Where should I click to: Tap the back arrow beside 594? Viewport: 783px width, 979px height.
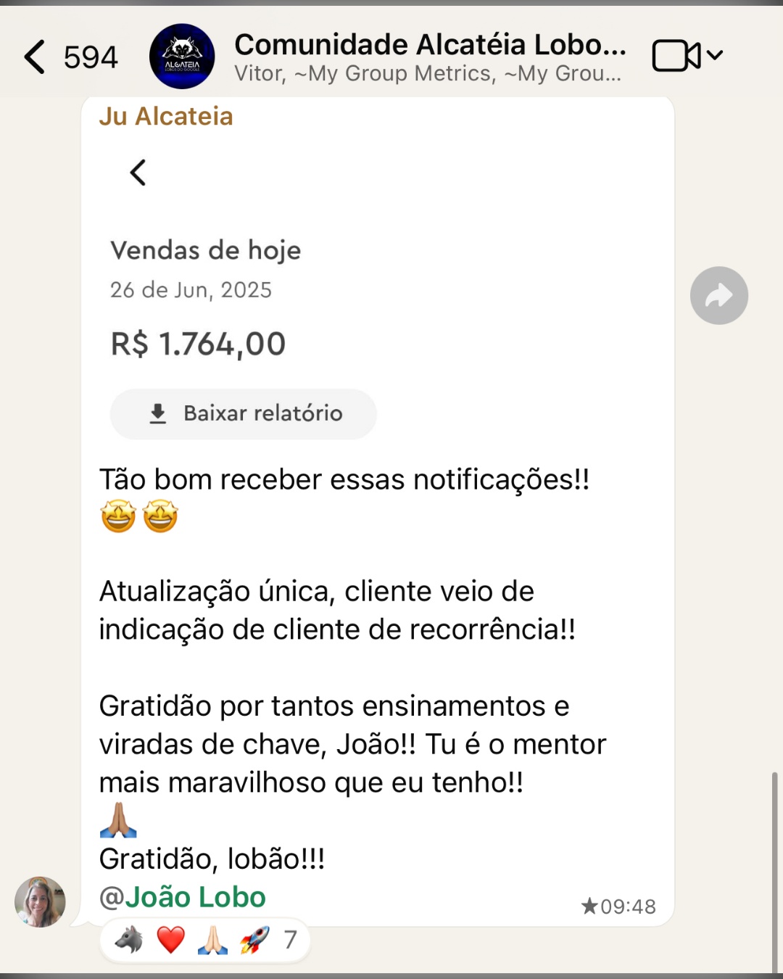(x=35, y=57)
